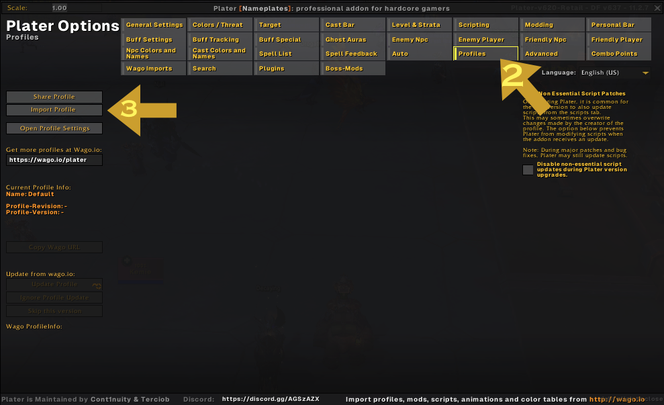Image resolution: width=664 pixels, height=405 pixels.
Task: Open the Language dropdown
Action: pos(614,73)
